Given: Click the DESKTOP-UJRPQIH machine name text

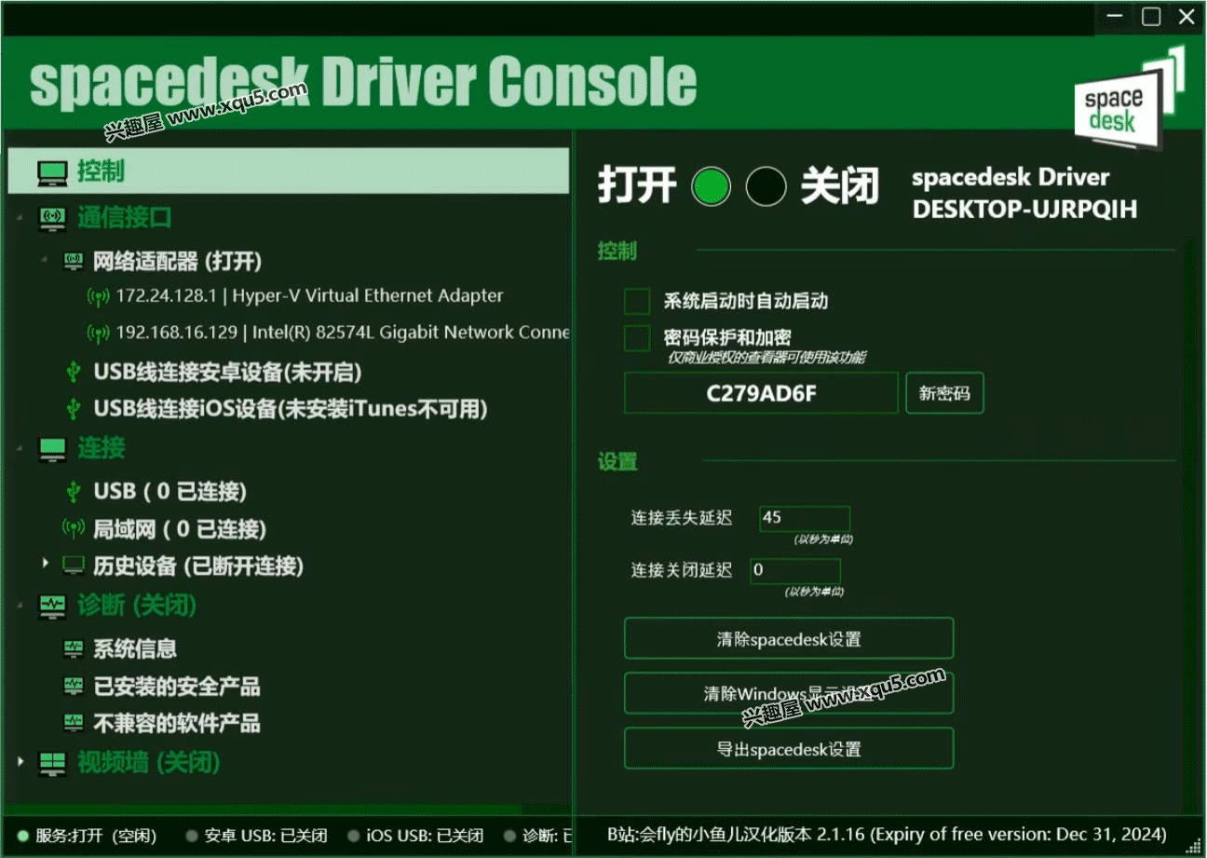Looking at the screenshot, I should click(1024, 210).
